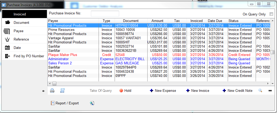Image resolution: width=277 pixels, height=113 pixels.
Task: Click amount US$627.20
Action: coord(158,71)
